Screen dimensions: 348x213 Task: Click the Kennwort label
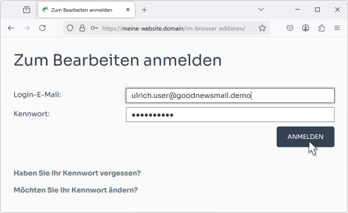point(32,114)
